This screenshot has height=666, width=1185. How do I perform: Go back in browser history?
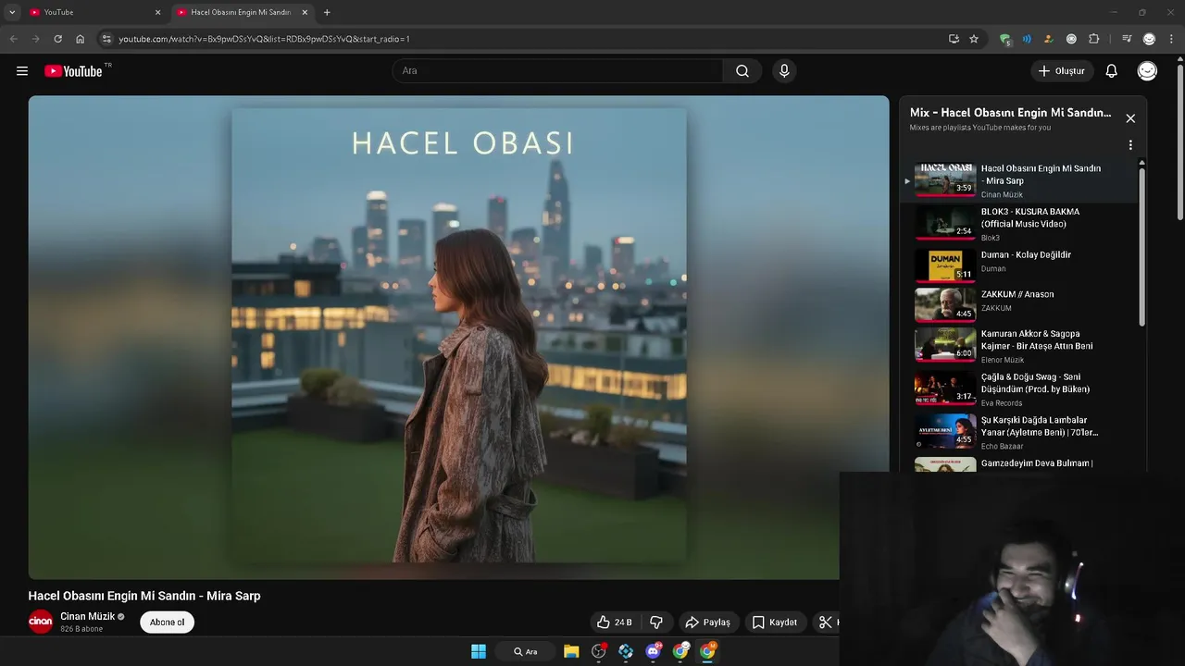(13, 39)
